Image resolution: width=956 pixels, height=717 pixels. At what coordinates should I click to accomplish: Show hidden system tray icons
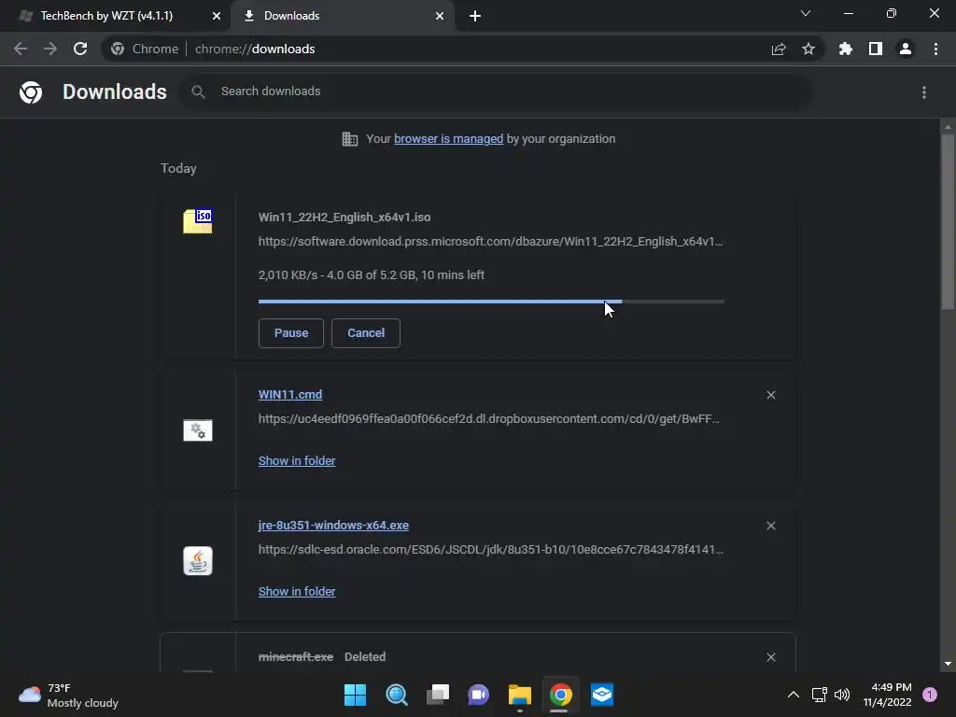[794, 695]
